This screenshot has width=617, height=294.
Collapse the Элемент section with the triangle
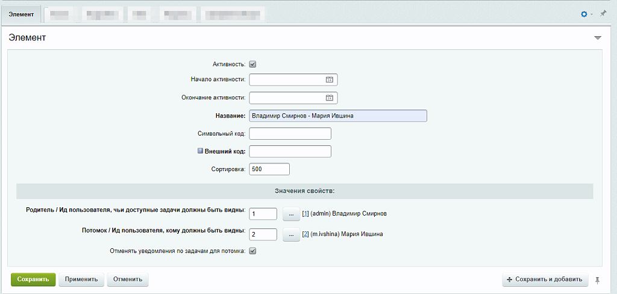597,38
